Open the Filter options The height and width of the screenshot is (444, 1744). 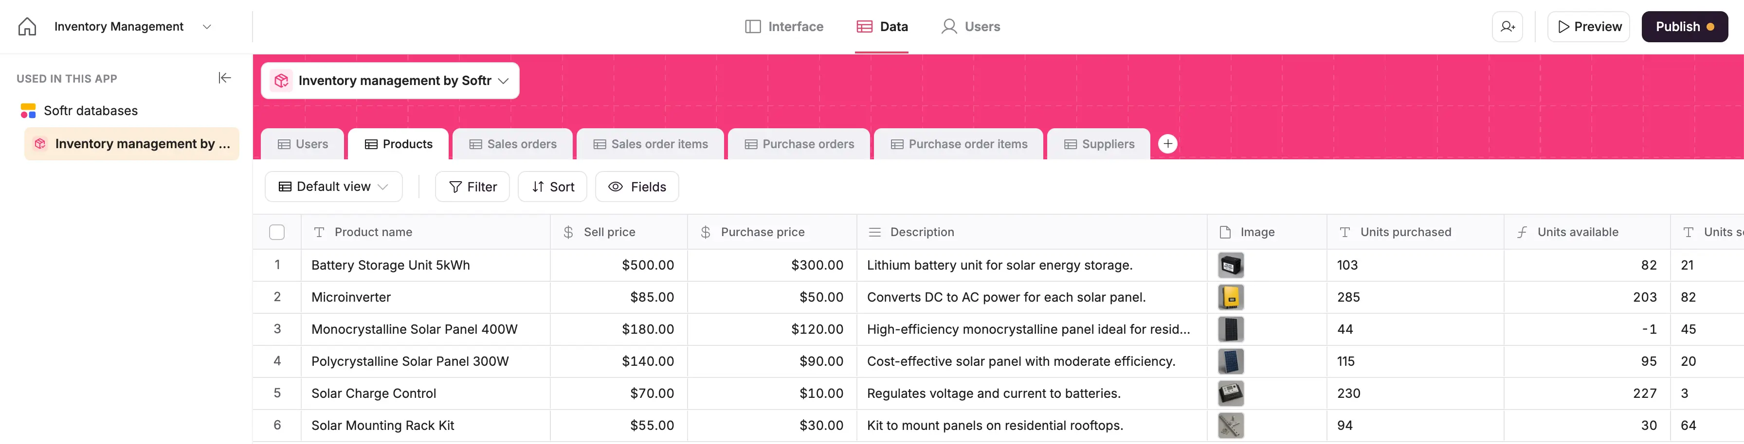pos(472,187)
